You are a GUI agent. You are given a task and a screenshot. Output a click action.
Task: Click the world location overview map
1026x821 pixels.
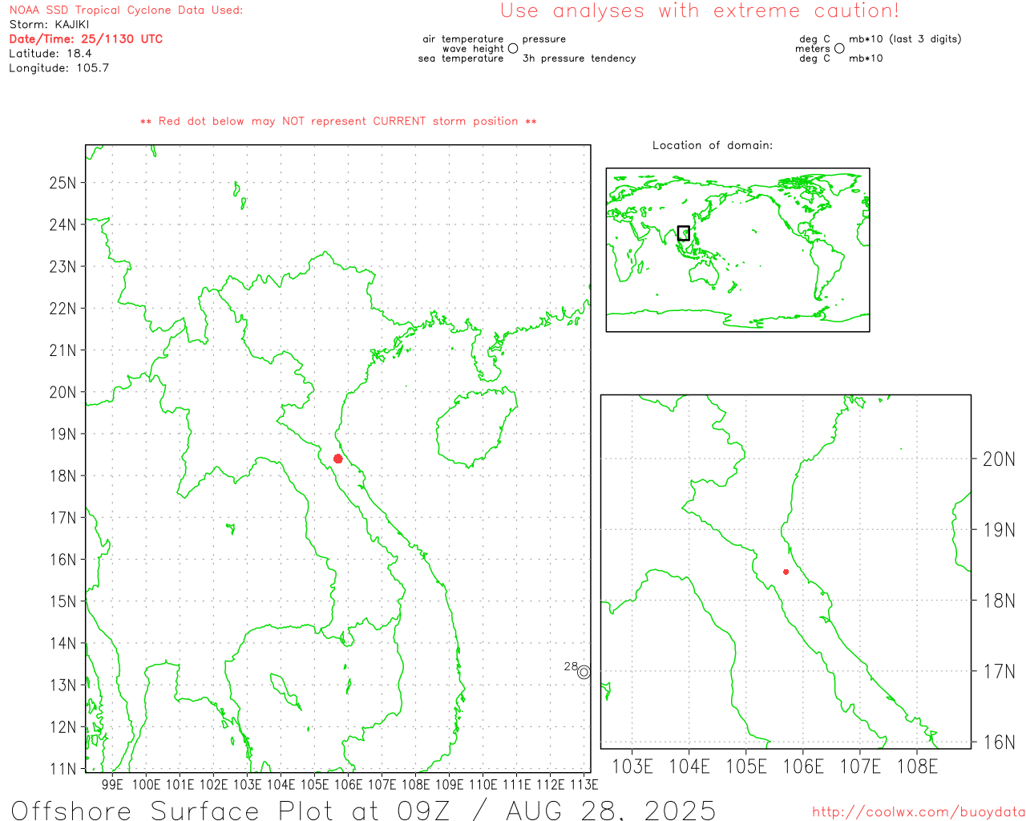tap(737, 250)
